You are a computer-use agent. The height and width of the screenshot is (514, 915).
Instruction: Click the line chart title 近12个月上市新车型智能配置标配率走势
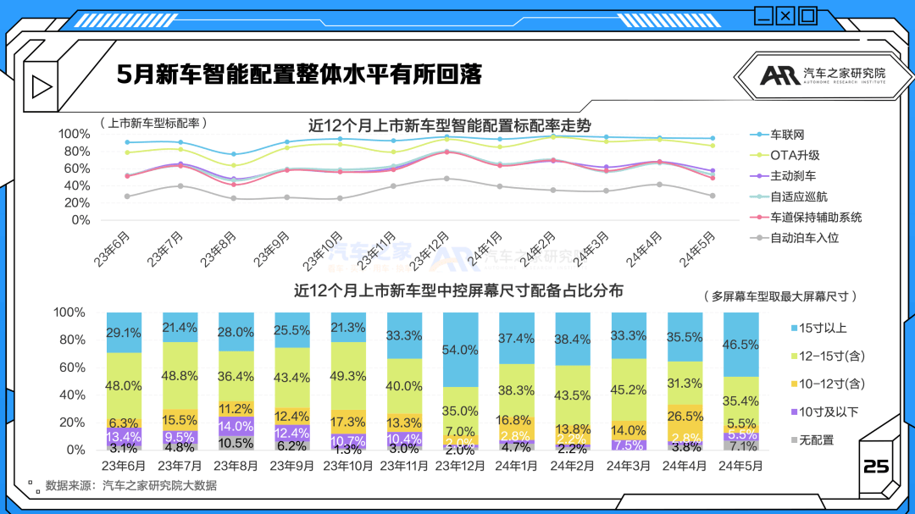click(449, 125)
